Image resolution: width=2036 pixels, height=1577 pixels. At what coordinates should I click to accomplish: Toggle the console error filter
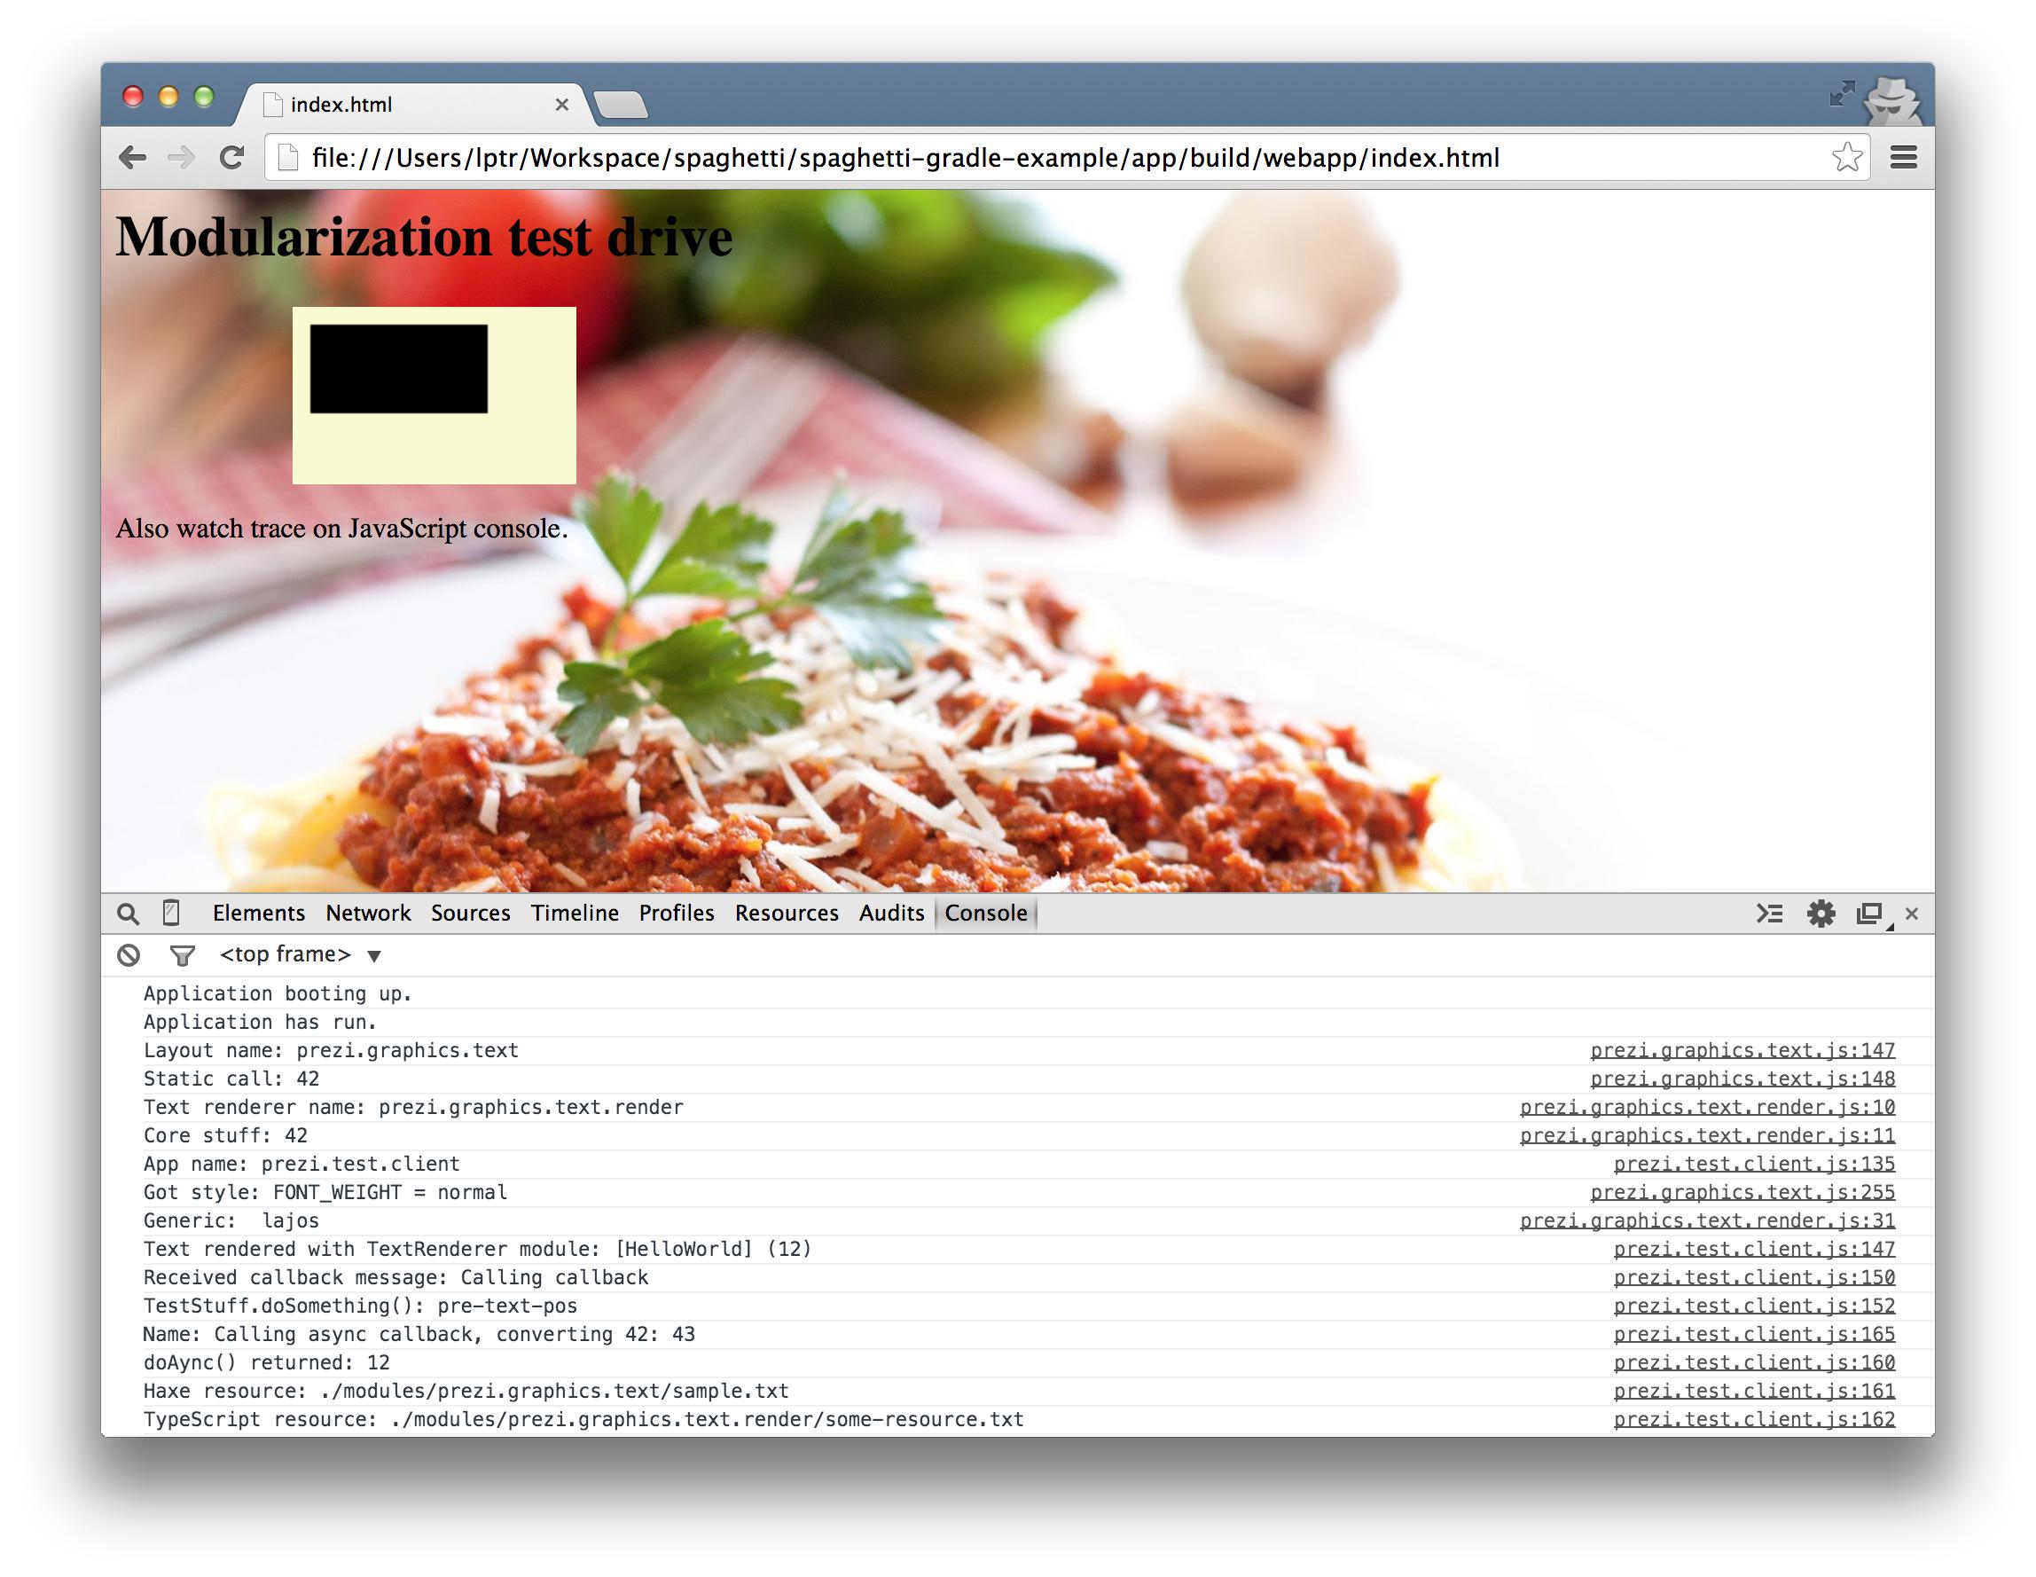[x=182, y=953]
